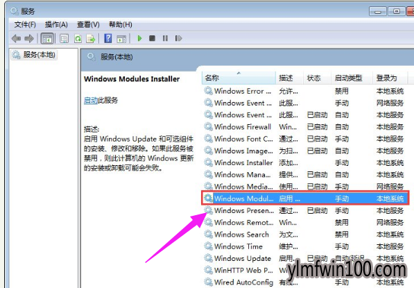Click the Restart Service icon
The image size is (414, 288).
click(x=178, y=39)
